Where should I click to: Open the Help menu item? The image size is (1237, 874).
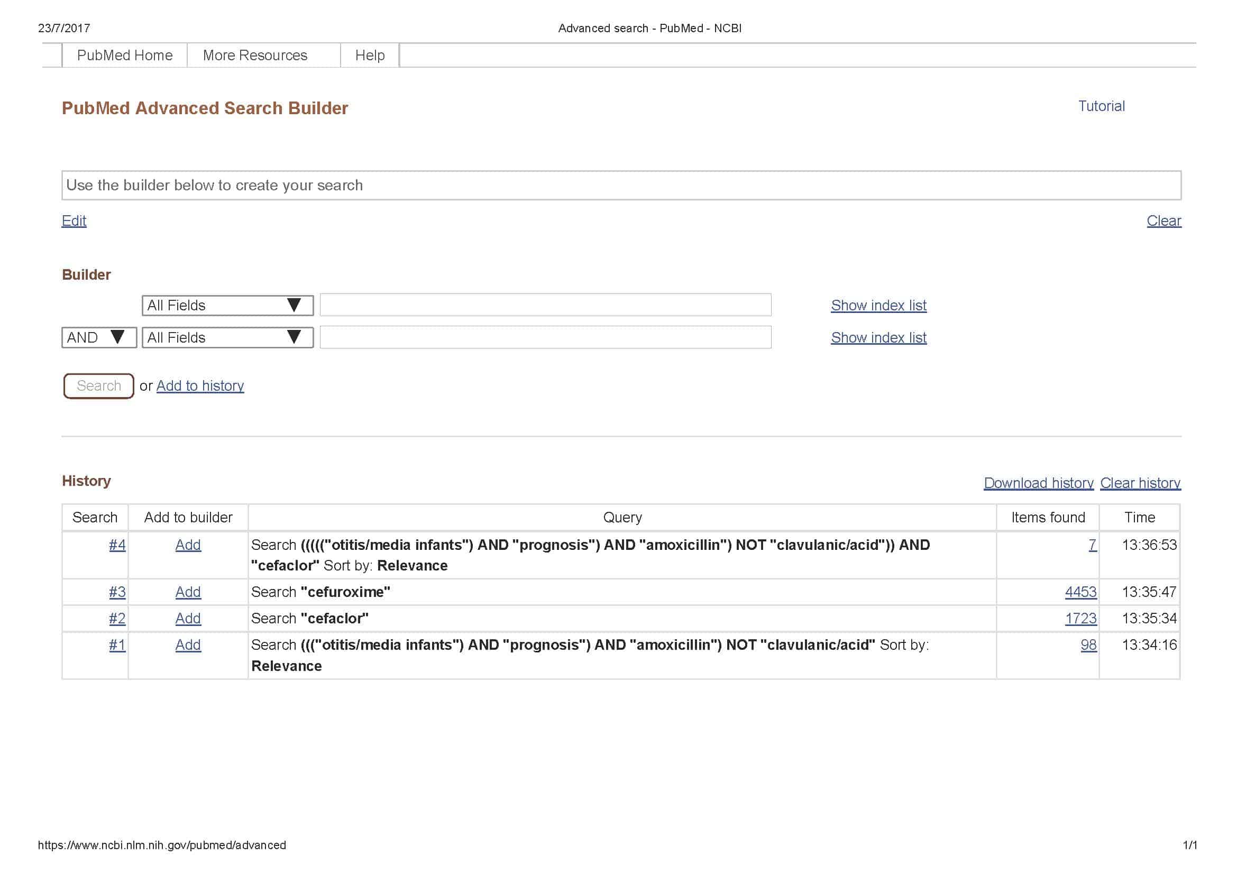(x=370, y=56)
